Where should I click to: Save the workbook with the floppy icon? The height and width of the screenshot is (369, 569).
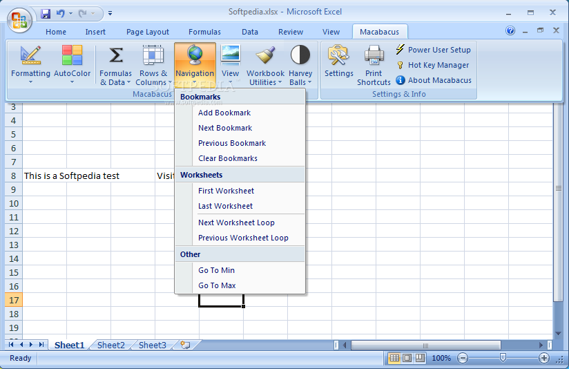[x=46, y=14]
